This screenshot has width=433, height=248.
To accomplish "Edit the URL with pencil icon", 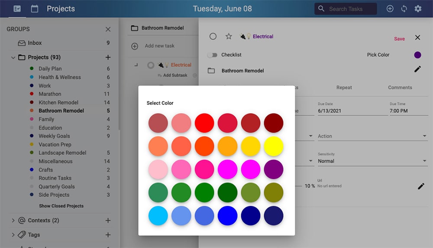I will (x=421, y=186).
